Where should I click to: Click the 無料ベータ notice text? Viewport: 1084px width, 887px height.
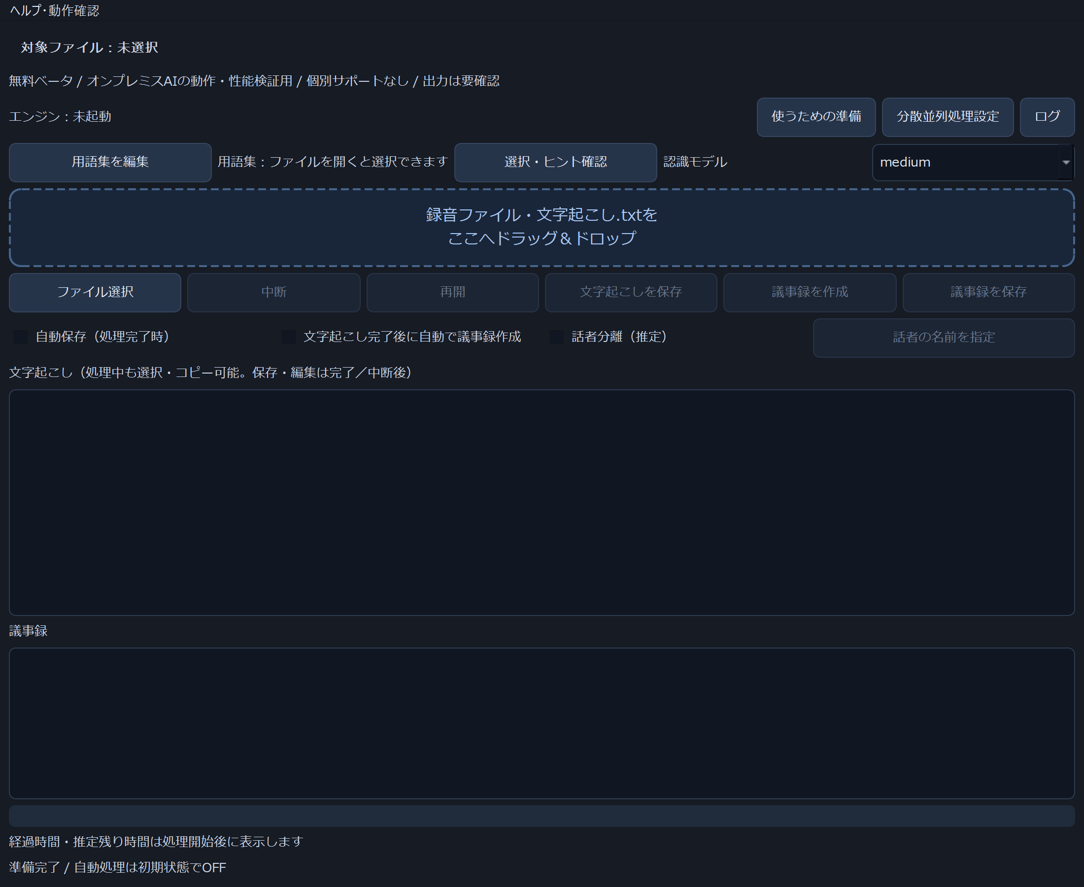tap(254, 81)
